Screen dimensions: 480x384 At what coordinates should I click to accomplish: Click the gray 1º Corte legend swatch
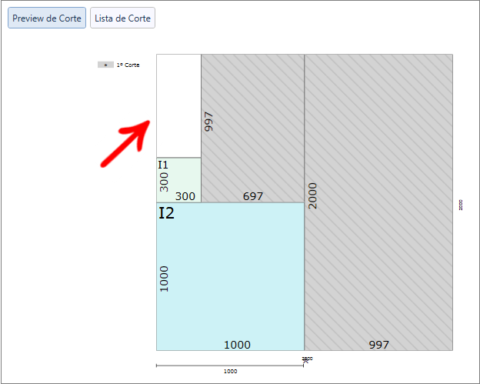pos(105,65)
